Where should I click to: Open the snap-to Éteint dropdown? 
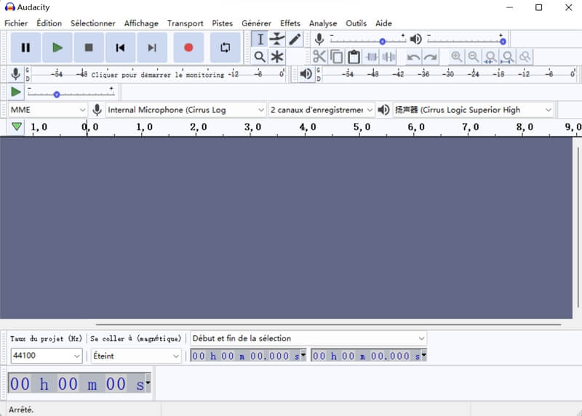point(136,356)
